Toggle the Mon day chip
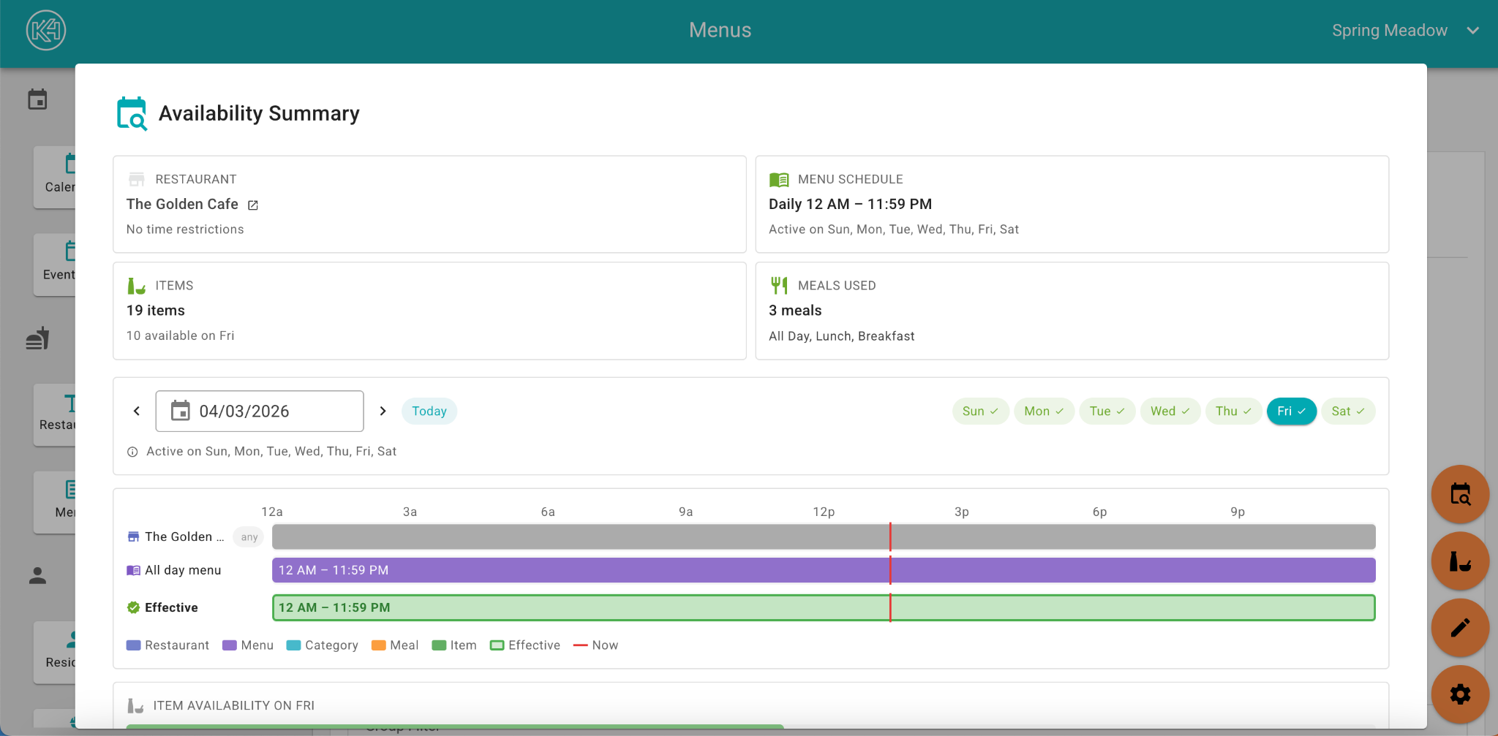This screenshot has width=1498, height=736. 1043,411
